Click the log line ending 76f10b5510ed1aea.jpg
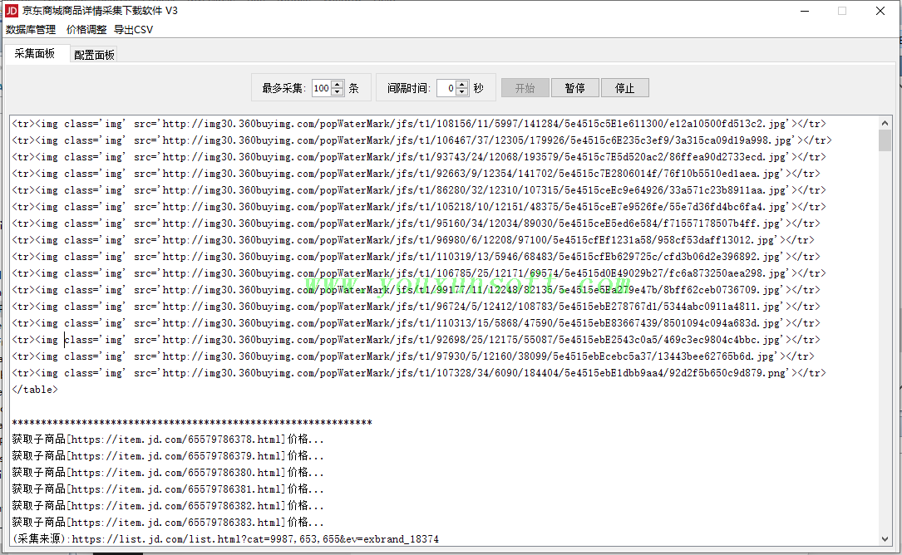 coord(416,174)
